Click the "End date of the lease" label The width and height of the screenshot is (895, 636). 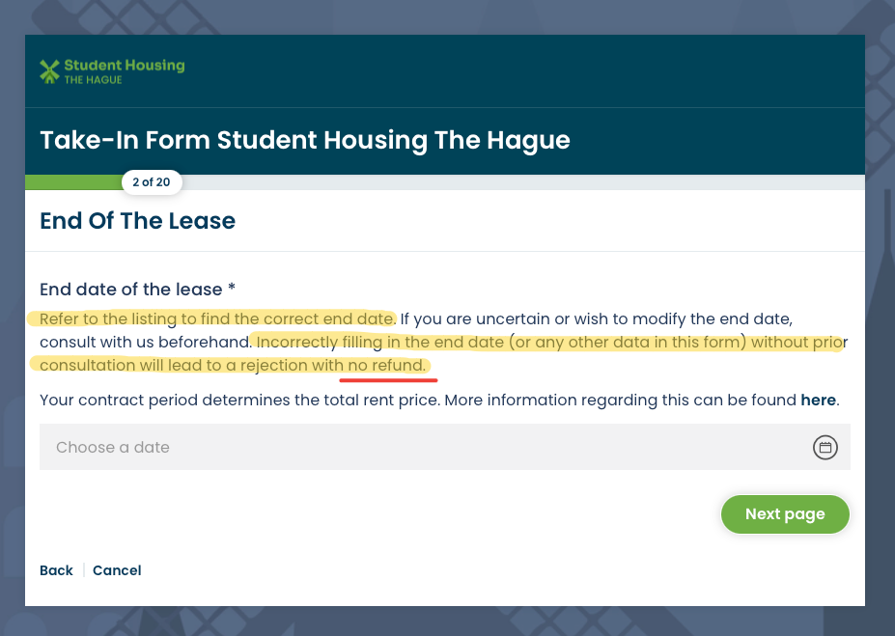pos(131,290)
